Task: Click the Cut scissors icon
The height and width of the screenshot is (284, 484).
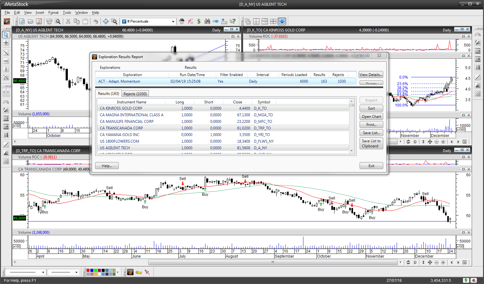Action: tap(68, 21)
